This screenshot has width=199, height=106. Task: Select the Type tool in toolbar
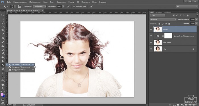[3, 73]
